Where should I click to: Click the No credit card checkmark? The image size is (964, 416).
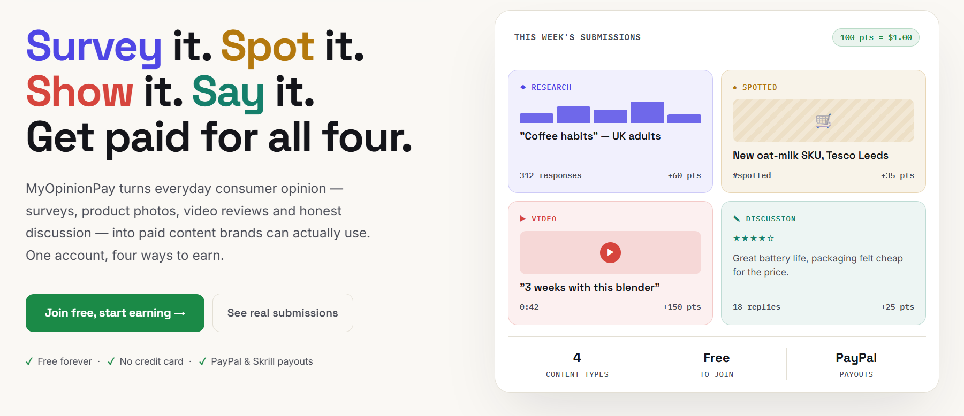(x=111, y=361)
